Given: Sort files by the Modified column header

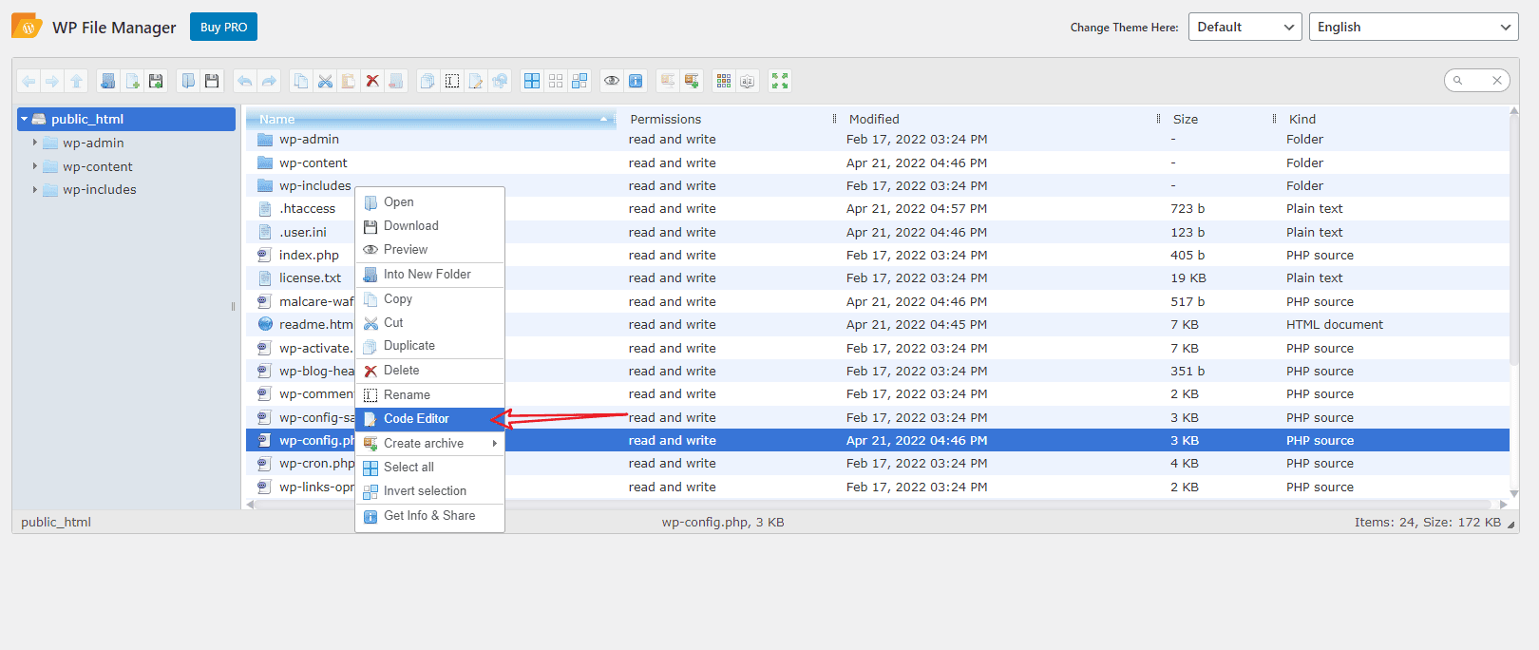Looking at the screenshot, I should pos(874,119).
